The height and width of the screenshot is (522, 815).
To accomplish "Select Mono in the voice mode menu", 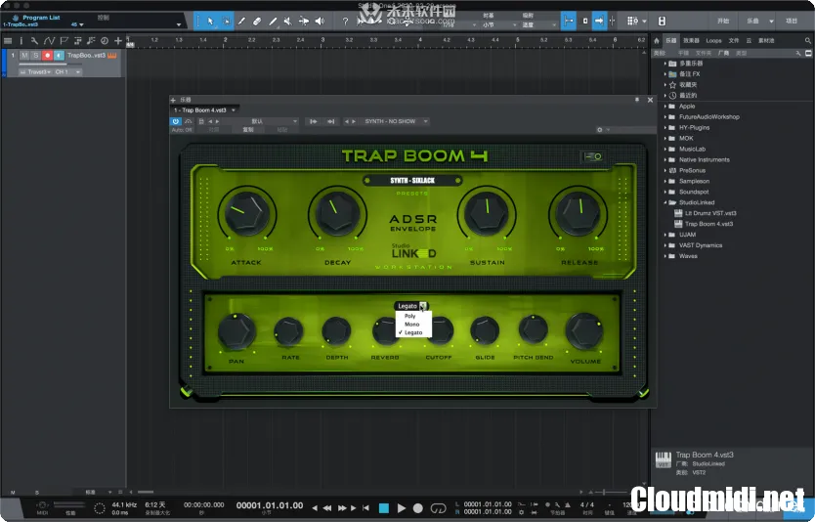I will 410,324.
